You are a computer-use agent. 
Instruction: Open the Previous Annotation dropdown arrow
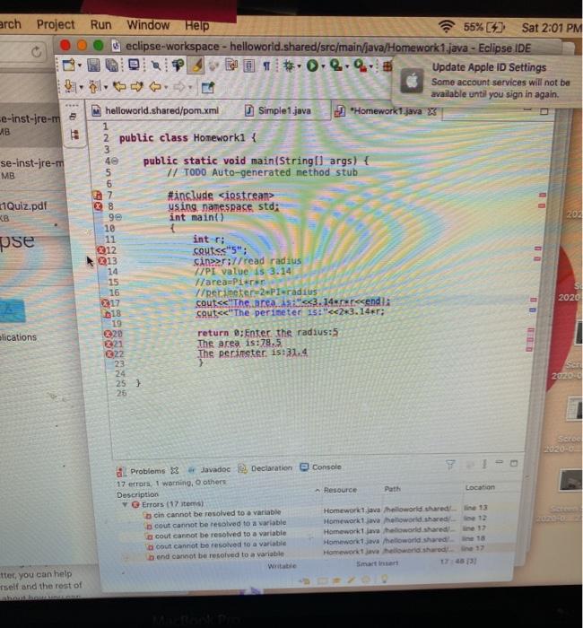tap(106, 87)
